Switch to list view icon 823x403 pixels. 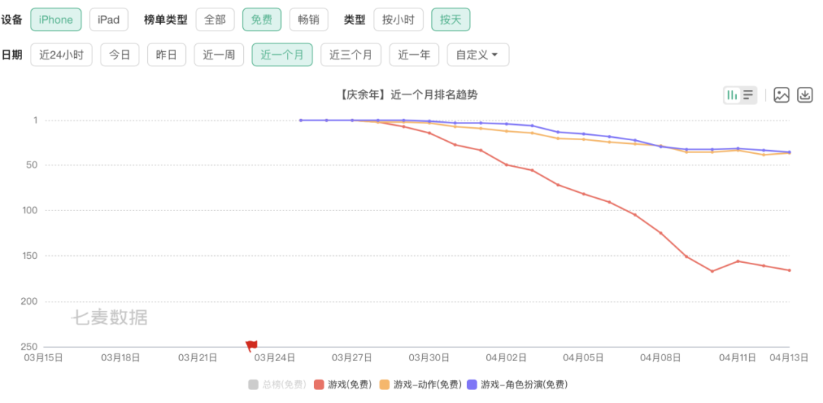[748, 95]
